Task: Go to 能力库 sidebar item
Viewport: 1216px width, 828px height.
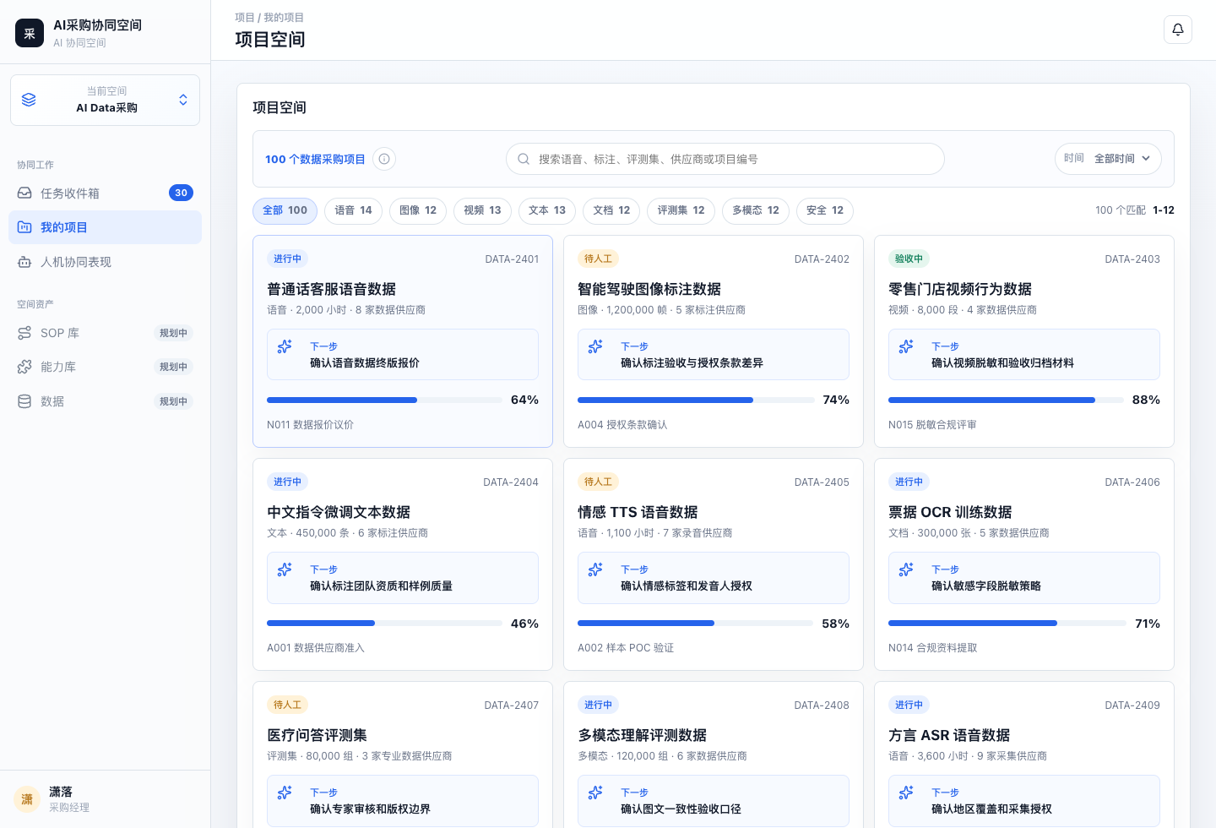Action: point(105,367)
